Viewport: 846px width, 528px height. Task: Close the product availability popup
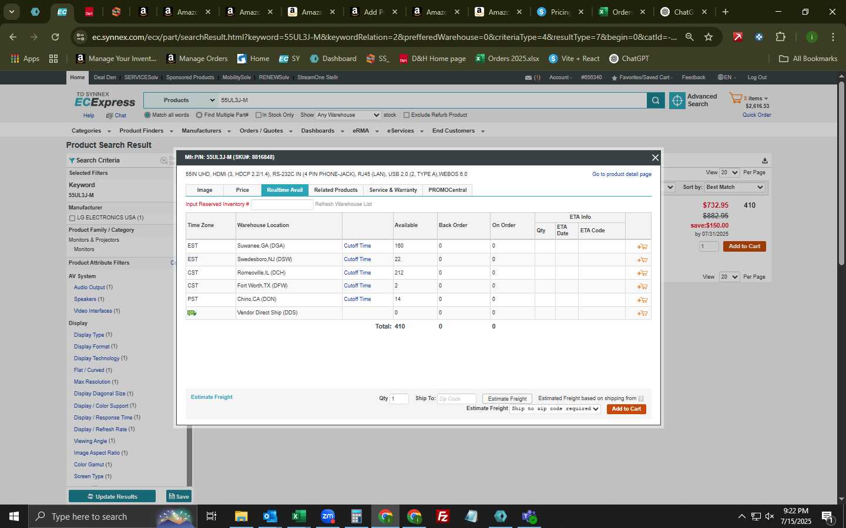[655, 157]
